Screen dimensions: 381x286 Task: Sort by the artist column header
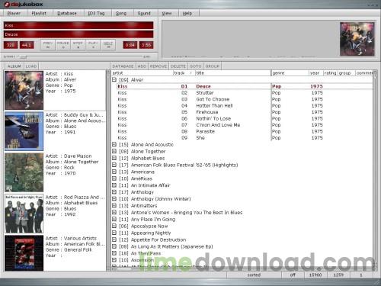tap(142, 73)
